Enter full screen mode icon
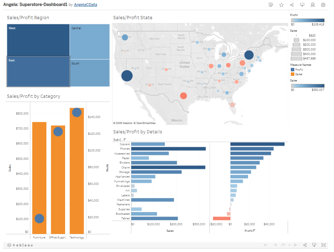This screenshot has width=334, height=252. [x=324, y=245]
